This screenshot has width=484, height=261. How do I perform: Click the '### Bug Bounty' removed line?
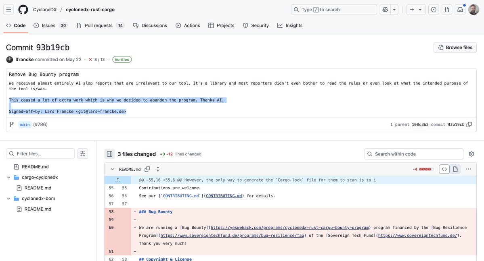(x=155, y=212)
